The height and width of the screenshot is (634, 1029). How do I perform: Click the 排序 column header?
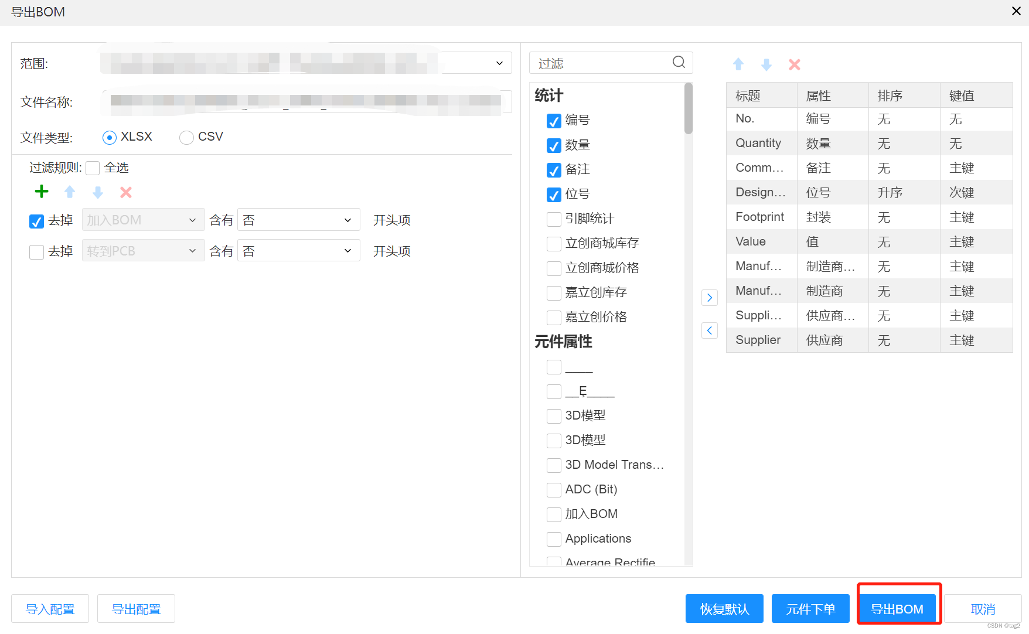(904, 96)
